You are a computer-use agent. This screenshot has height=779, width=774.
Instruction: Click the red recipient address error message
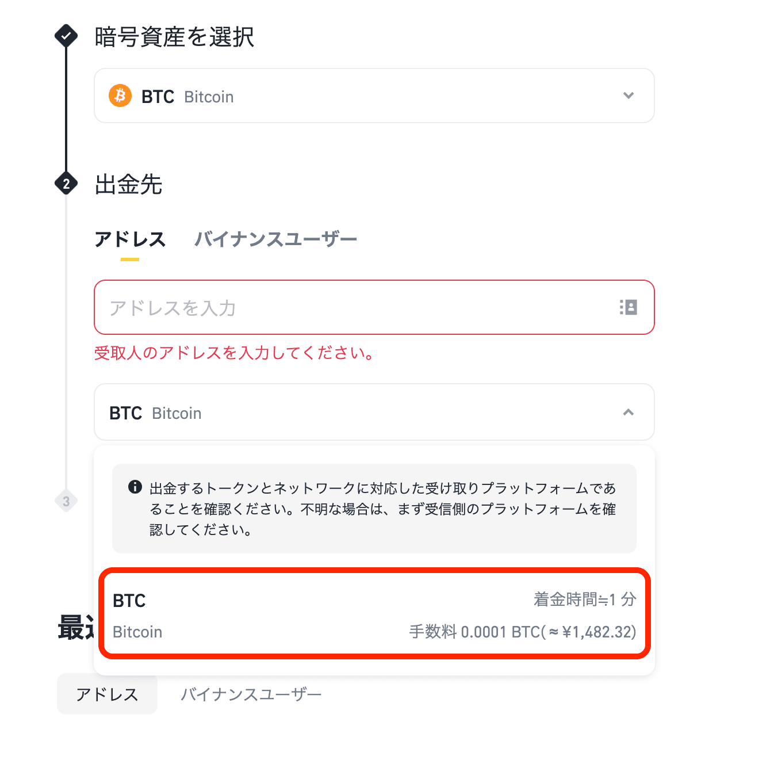pyautogui.click(x=234, y=354)
